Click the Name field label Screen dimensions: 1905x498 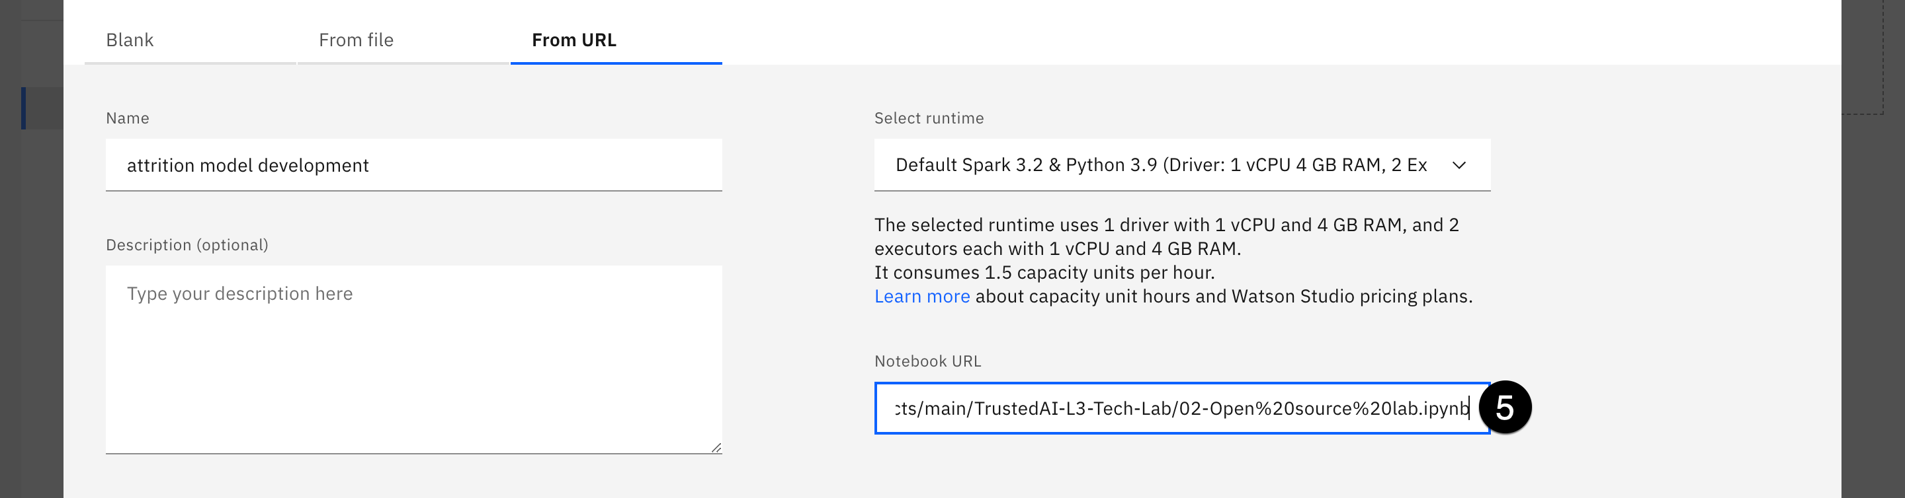tap(127, 118)
